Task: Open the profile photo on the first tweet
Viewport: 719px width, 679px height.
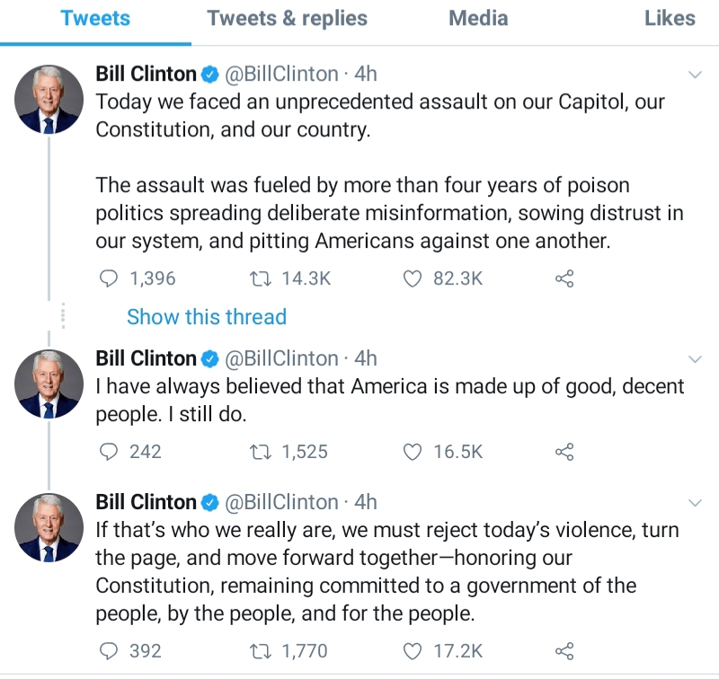Action: click(x=49, y=100)
